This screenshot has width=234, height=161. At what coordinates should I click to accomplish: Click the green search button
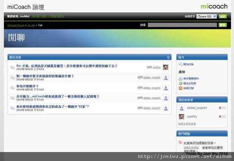point(223,25)
